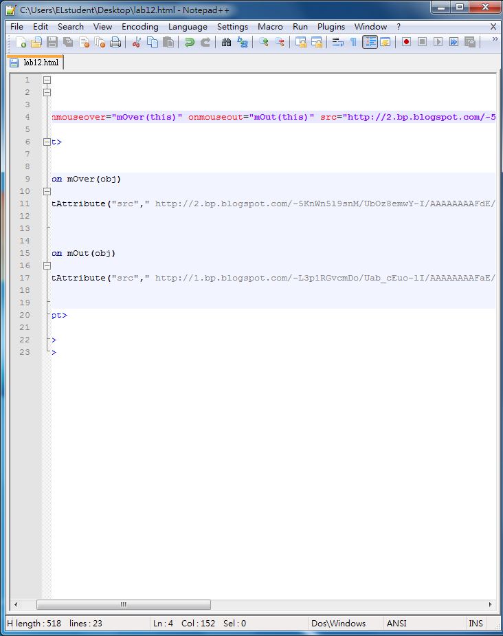The width and height of the screenshot is (503, 636).
Task: Save the current file
Action: pyautogui.click(x=52, y=42)
